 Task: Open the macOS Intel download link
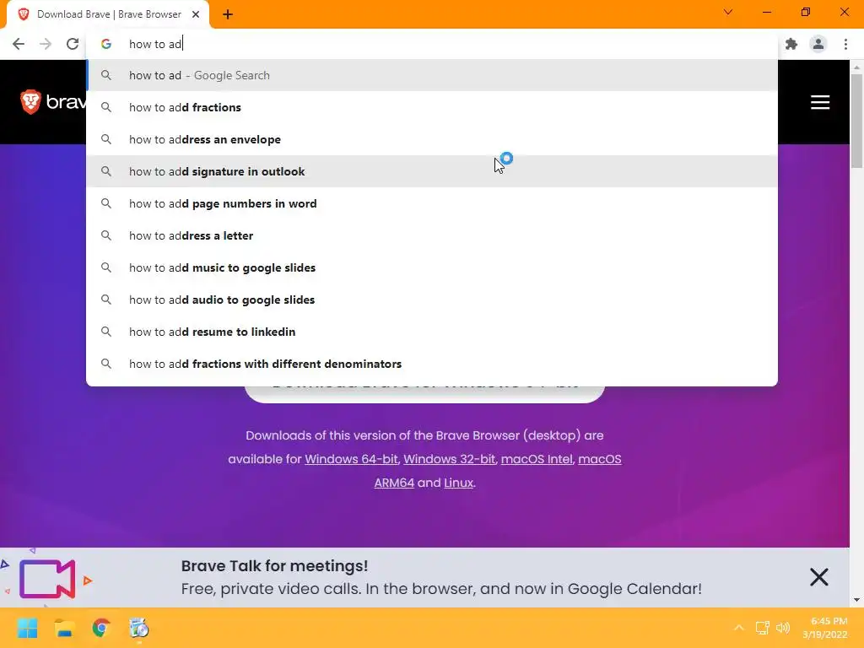point(537,459)
